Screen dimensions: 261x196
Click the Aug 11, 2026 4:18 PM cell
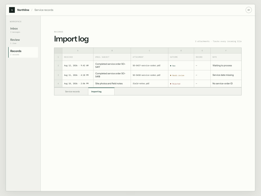coord(78,75)
